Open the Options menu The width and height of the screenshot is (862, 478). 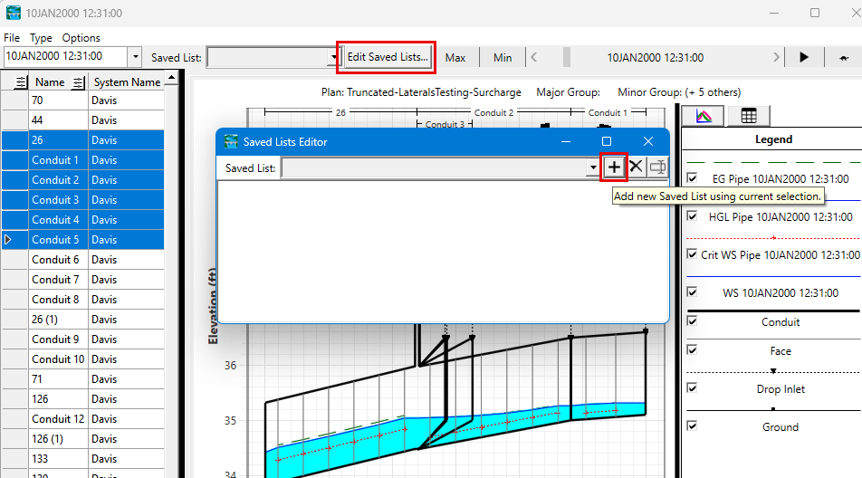click(81, 38)
